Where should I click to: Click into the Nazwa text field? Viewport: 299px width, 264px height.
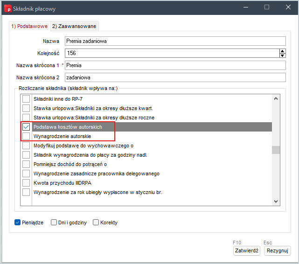tap(175, 41)
